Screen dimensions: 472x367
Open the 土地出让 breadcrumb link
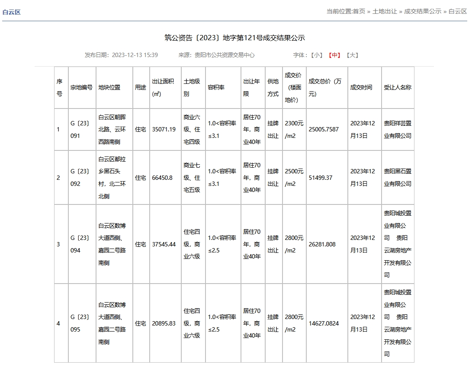click(385, 12)
